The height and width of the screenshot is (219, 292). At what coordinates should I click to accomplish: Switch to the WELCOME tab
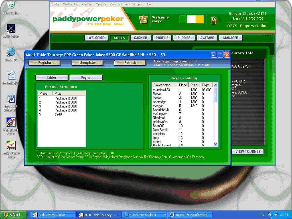pos(96,38)
